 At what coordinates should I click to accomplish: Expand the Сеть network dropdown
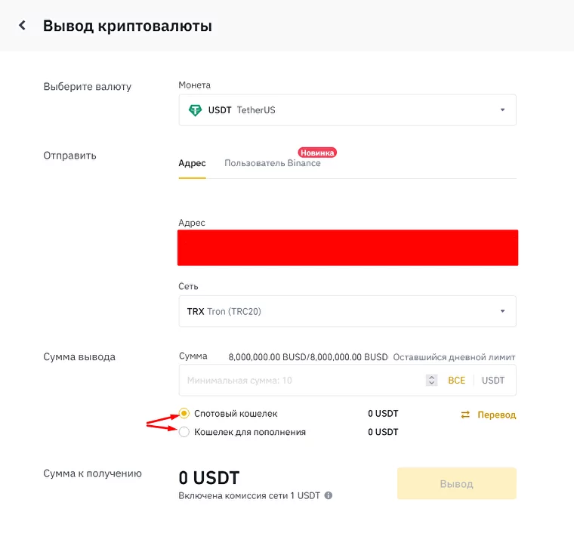pyautogui.click(x=347, y=311)
